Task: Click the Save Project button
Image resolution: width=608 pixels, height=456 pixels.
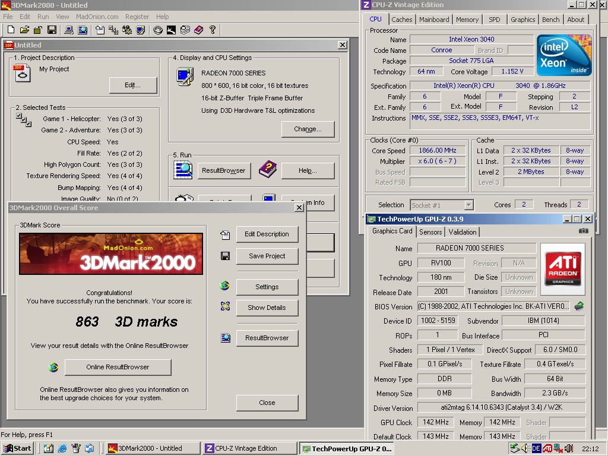Action: (x=267, y=256)
